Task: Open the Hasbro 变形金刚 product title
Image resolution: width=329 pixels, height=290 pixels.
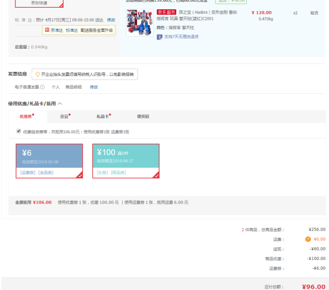Action: coord(197,15)
